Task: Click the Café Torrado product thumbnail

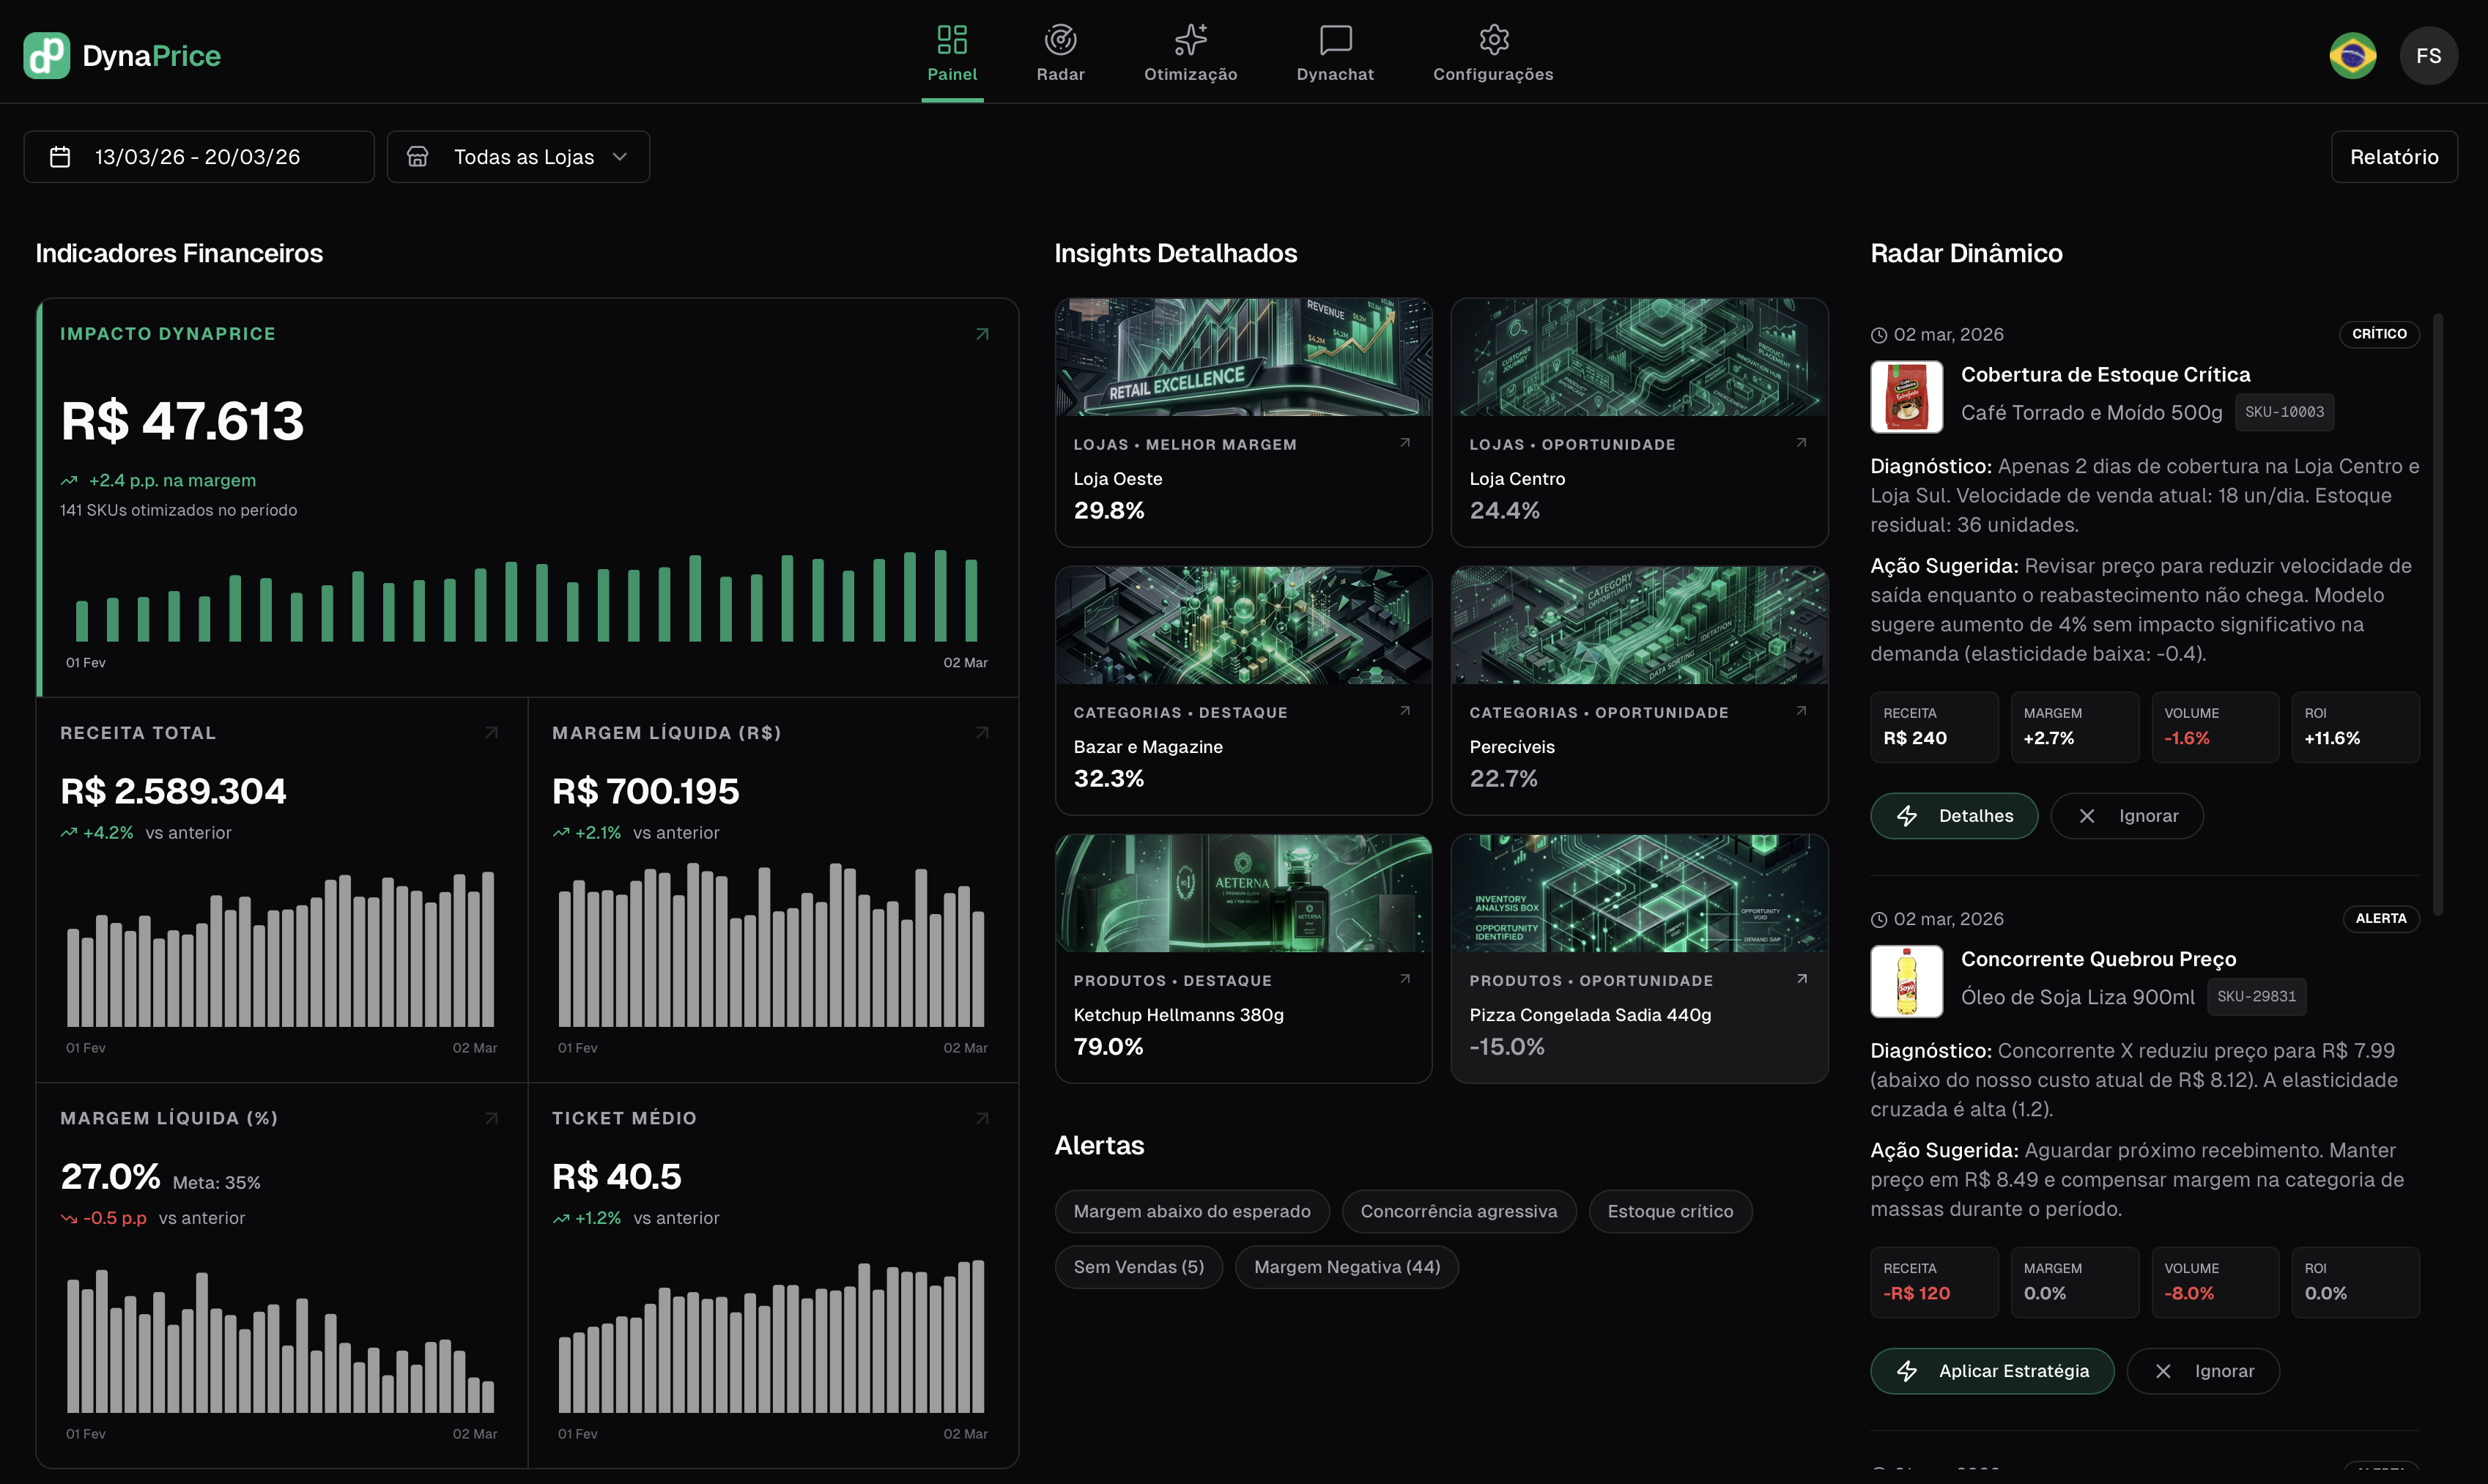Action: coord(1905,396)
